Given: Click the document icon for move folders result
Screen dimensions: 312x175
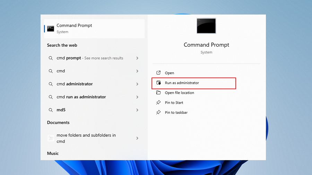Looking at the screenshot, I should pos(51,138).
